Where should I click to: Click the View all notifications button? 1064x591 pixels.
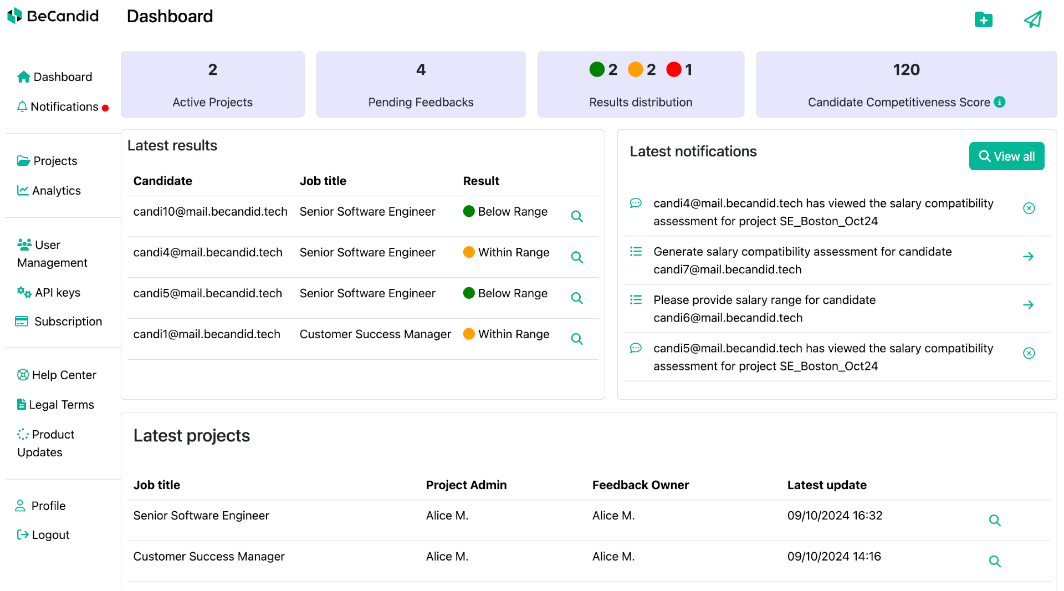1006,156
